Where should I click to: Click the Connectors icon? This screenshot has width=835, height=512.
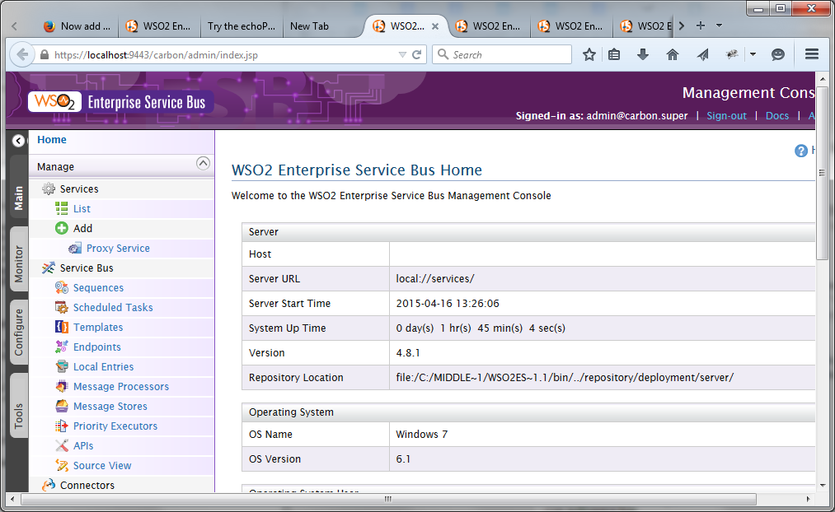tap(49, 485)
